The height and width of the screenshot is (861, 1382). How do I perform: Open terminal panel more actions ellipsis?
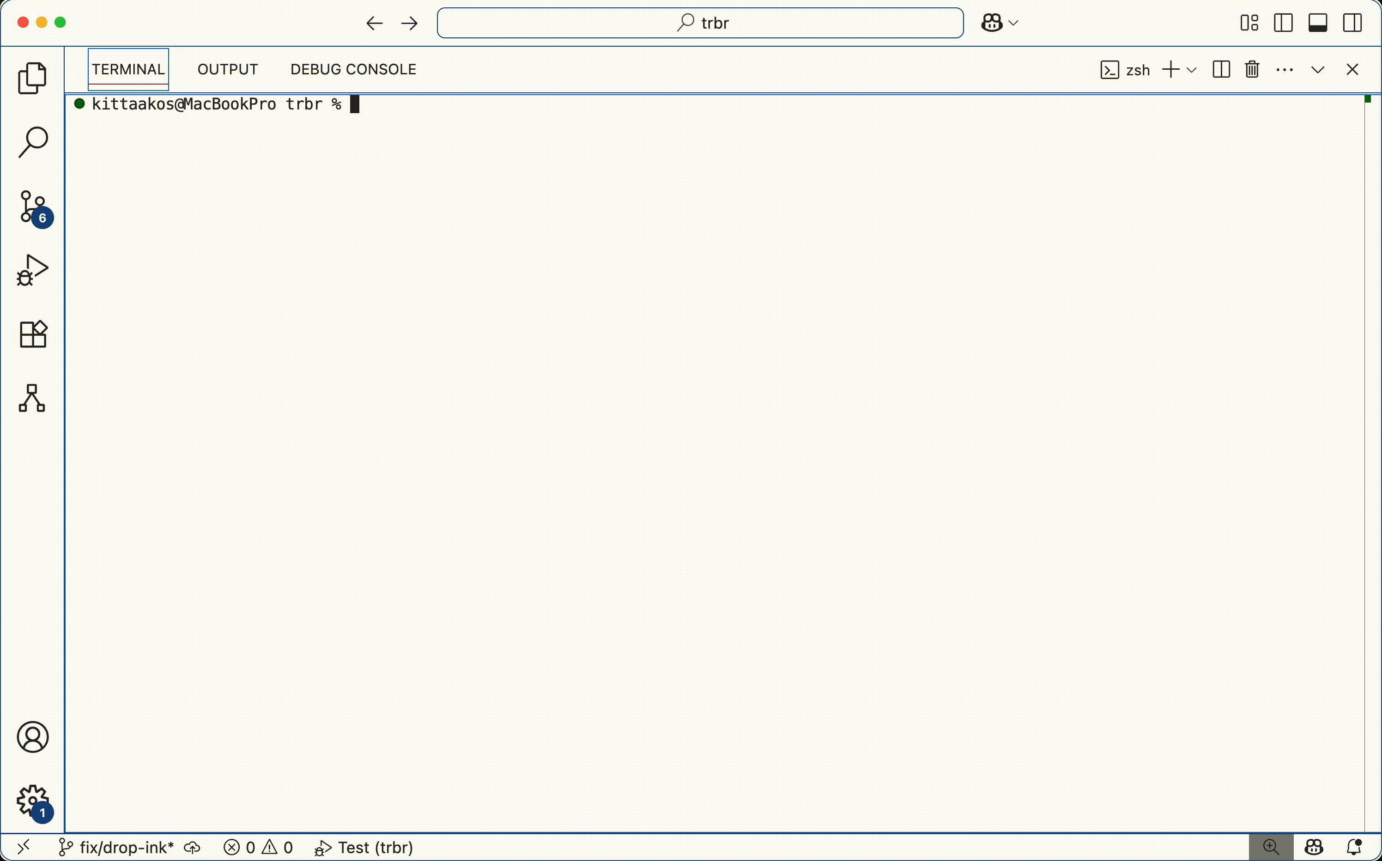(1284, 69)
